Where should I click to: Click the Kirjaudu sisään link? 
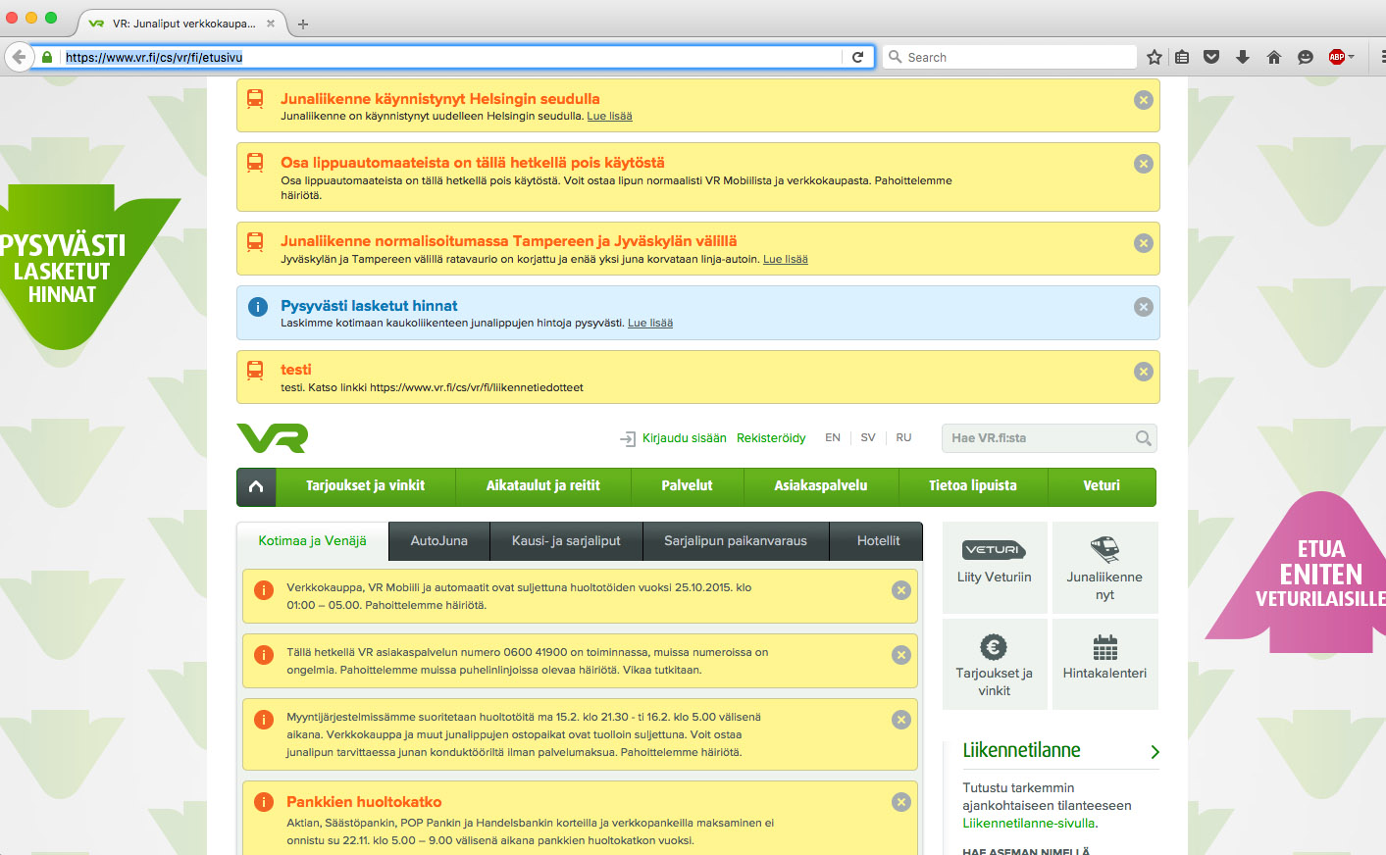point(684,438)
